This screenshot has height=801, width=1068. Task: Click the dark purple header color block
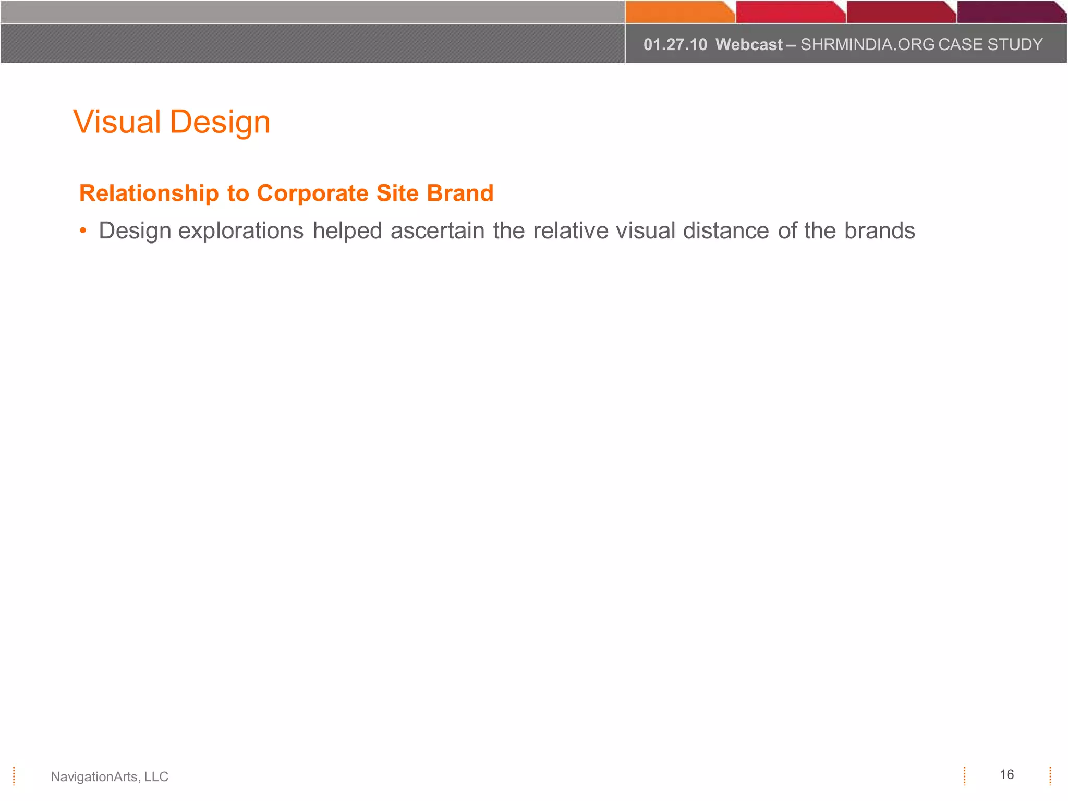pos(1012,11)
